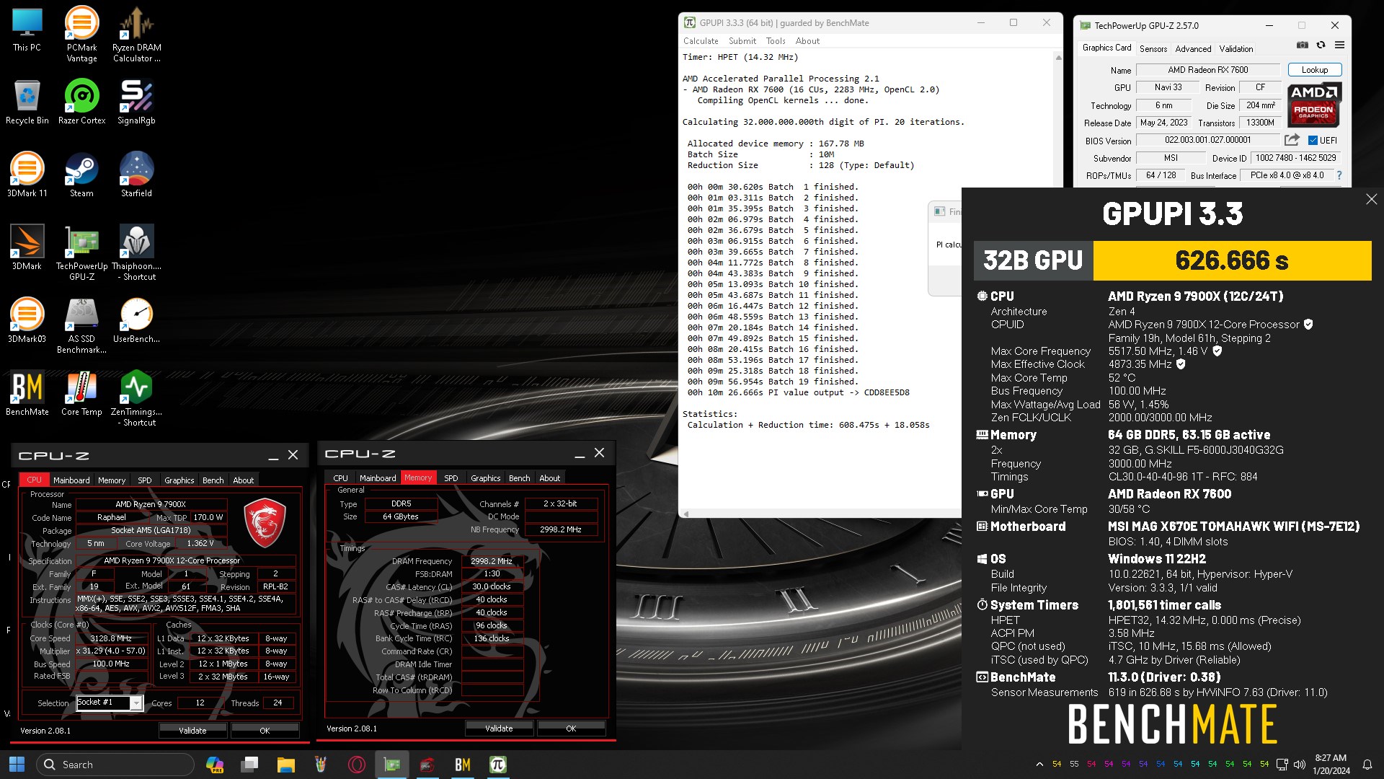Open File Explorer in taskbar
1384x779 pixels.
(286, 765)
